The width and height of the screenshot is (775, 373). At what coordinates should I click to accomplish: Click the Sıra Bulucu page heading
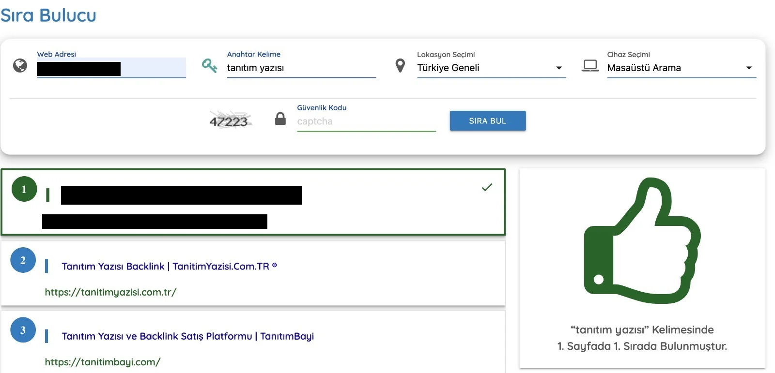click(48, 15)
